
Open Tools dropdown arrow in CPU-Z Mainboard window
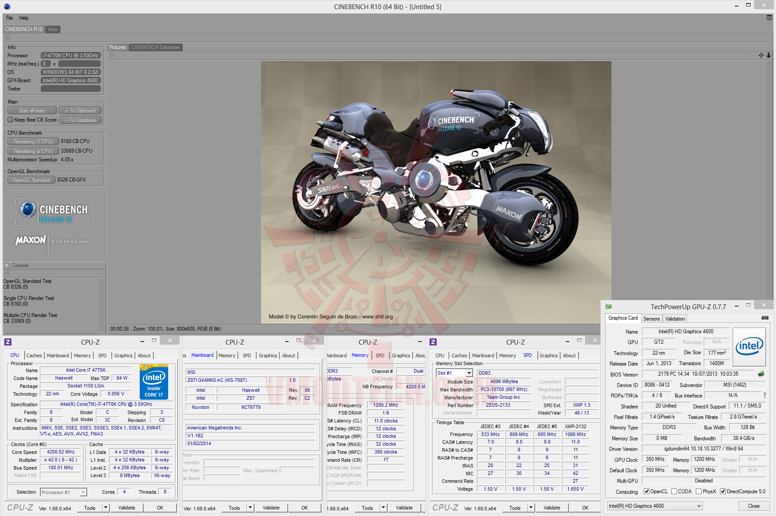point(250,508)
